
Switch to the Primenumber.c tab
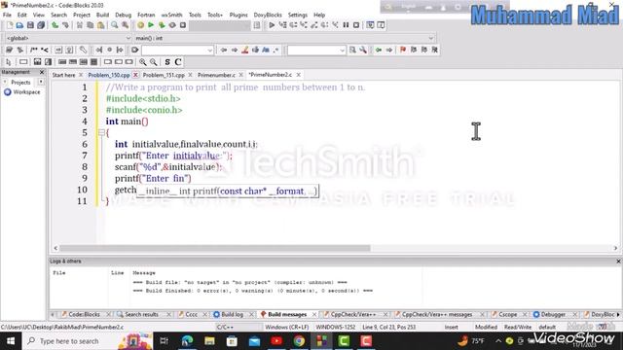pos(216,75)
